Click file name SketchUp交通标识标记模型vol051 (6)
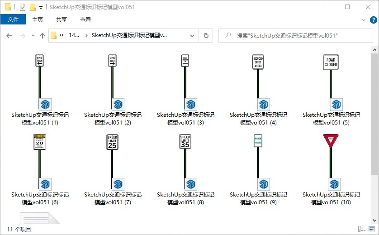This screenshot has width=379, height=235. click(x=40, y=198)
